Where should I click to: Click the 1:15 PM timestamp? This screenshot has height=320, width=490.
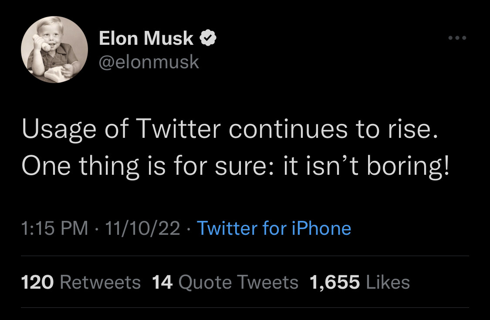(54, 228)
